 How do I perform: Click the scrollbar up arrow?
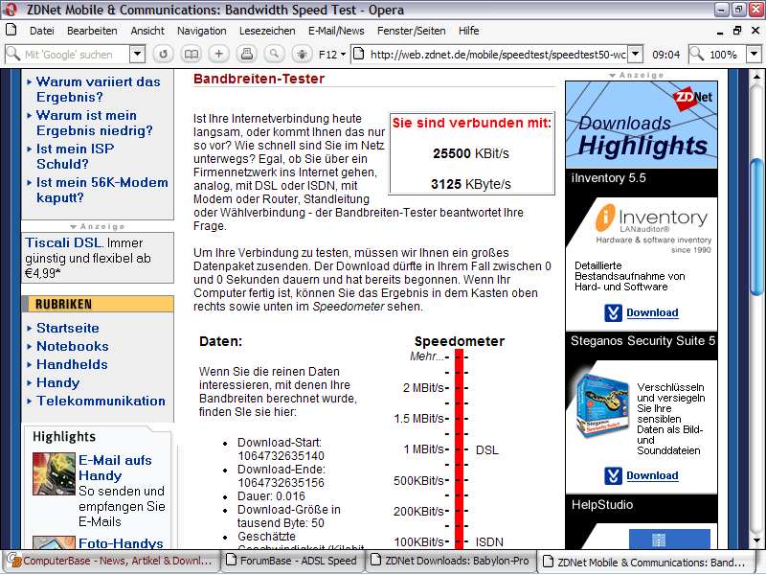coord(756,77)
